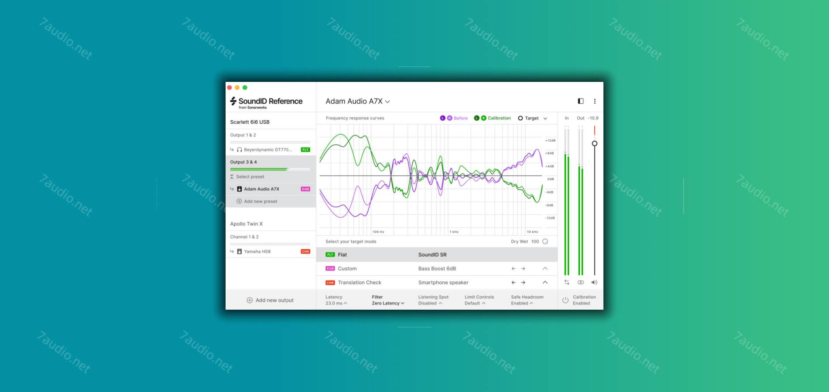Toggle the sidebar panel layout icon

[x=581, y=101]
